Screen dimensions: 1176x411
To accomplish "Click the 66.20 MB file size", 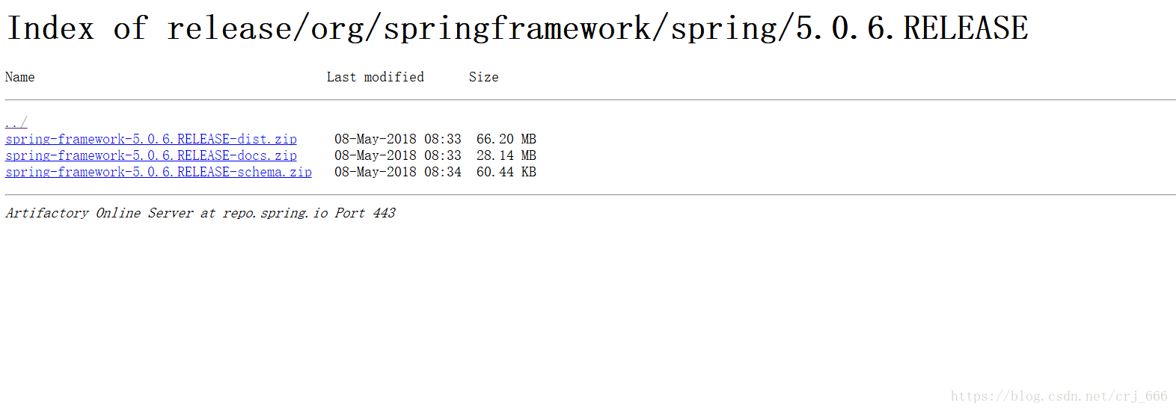I will pyautogui.click(x=506, y=139).
